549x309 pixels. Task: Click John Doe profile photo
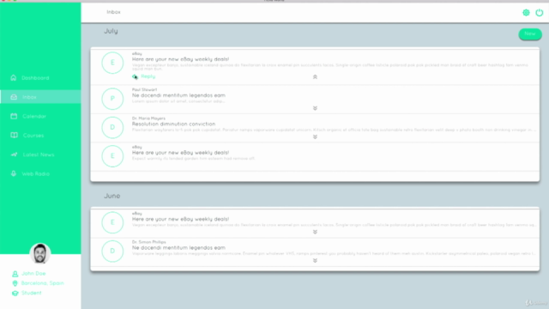40,253
